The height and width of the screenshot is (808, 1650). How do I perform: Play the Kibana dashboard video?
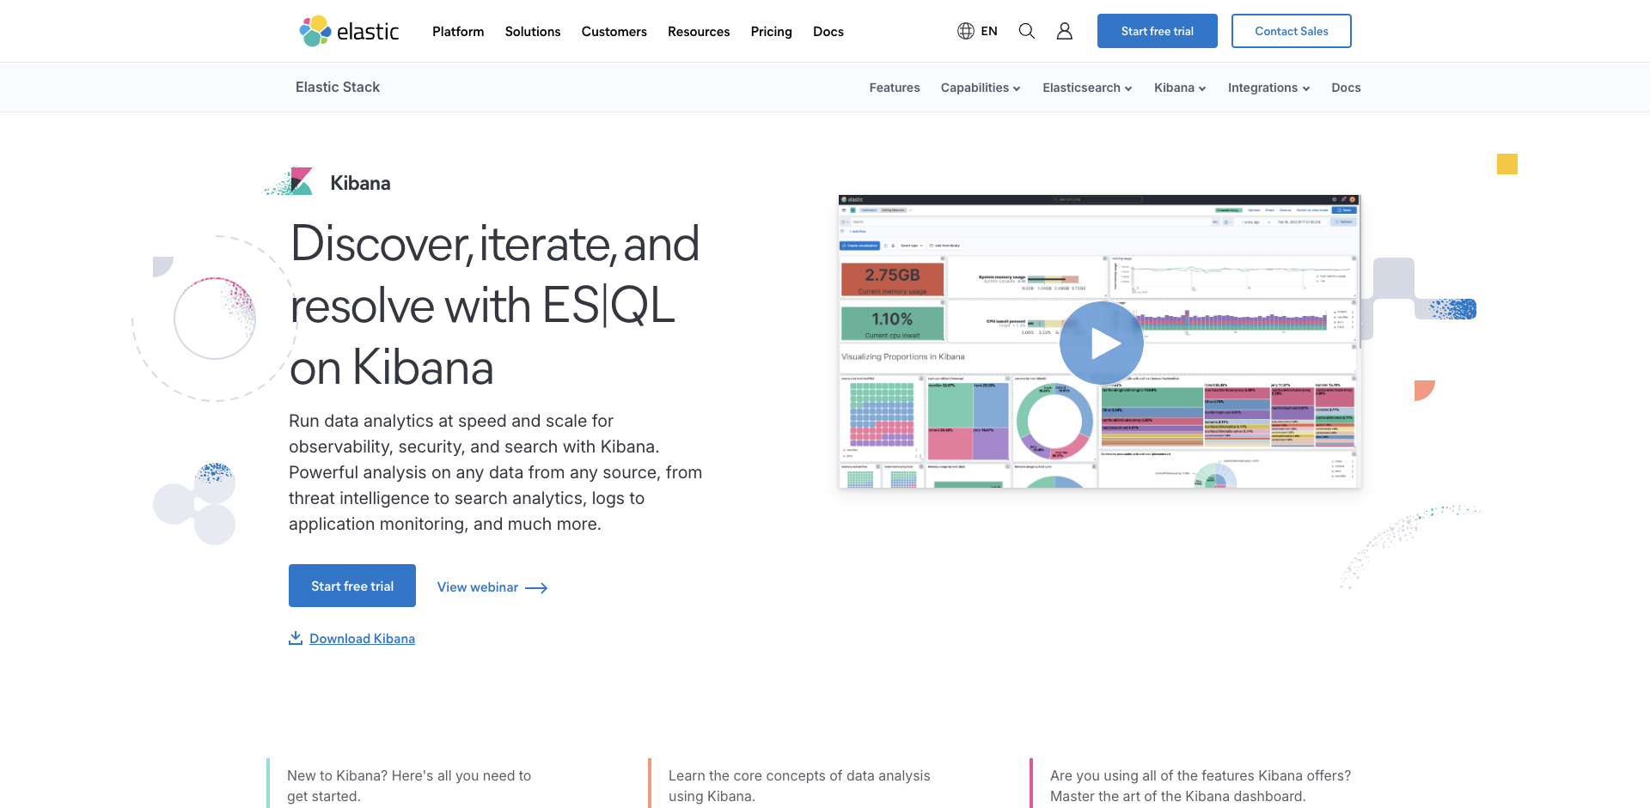click(1101, 343)
